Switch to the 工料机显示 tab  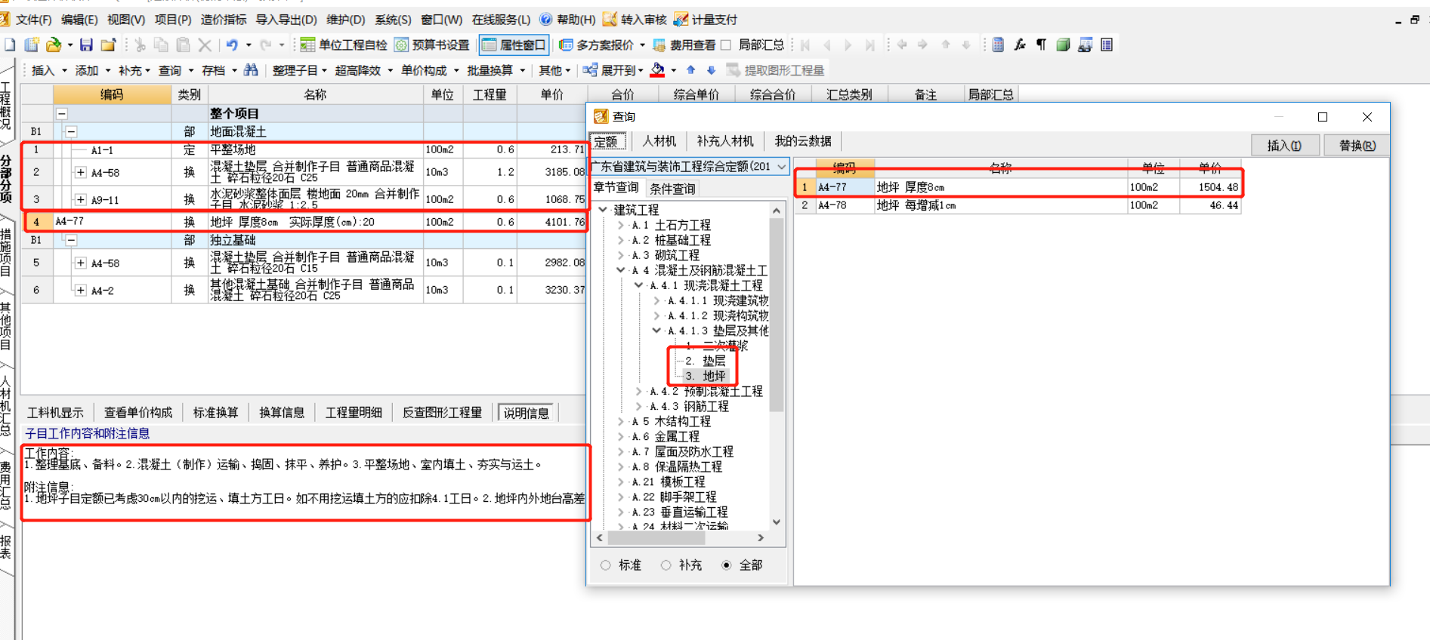click(x=56, y=413)
